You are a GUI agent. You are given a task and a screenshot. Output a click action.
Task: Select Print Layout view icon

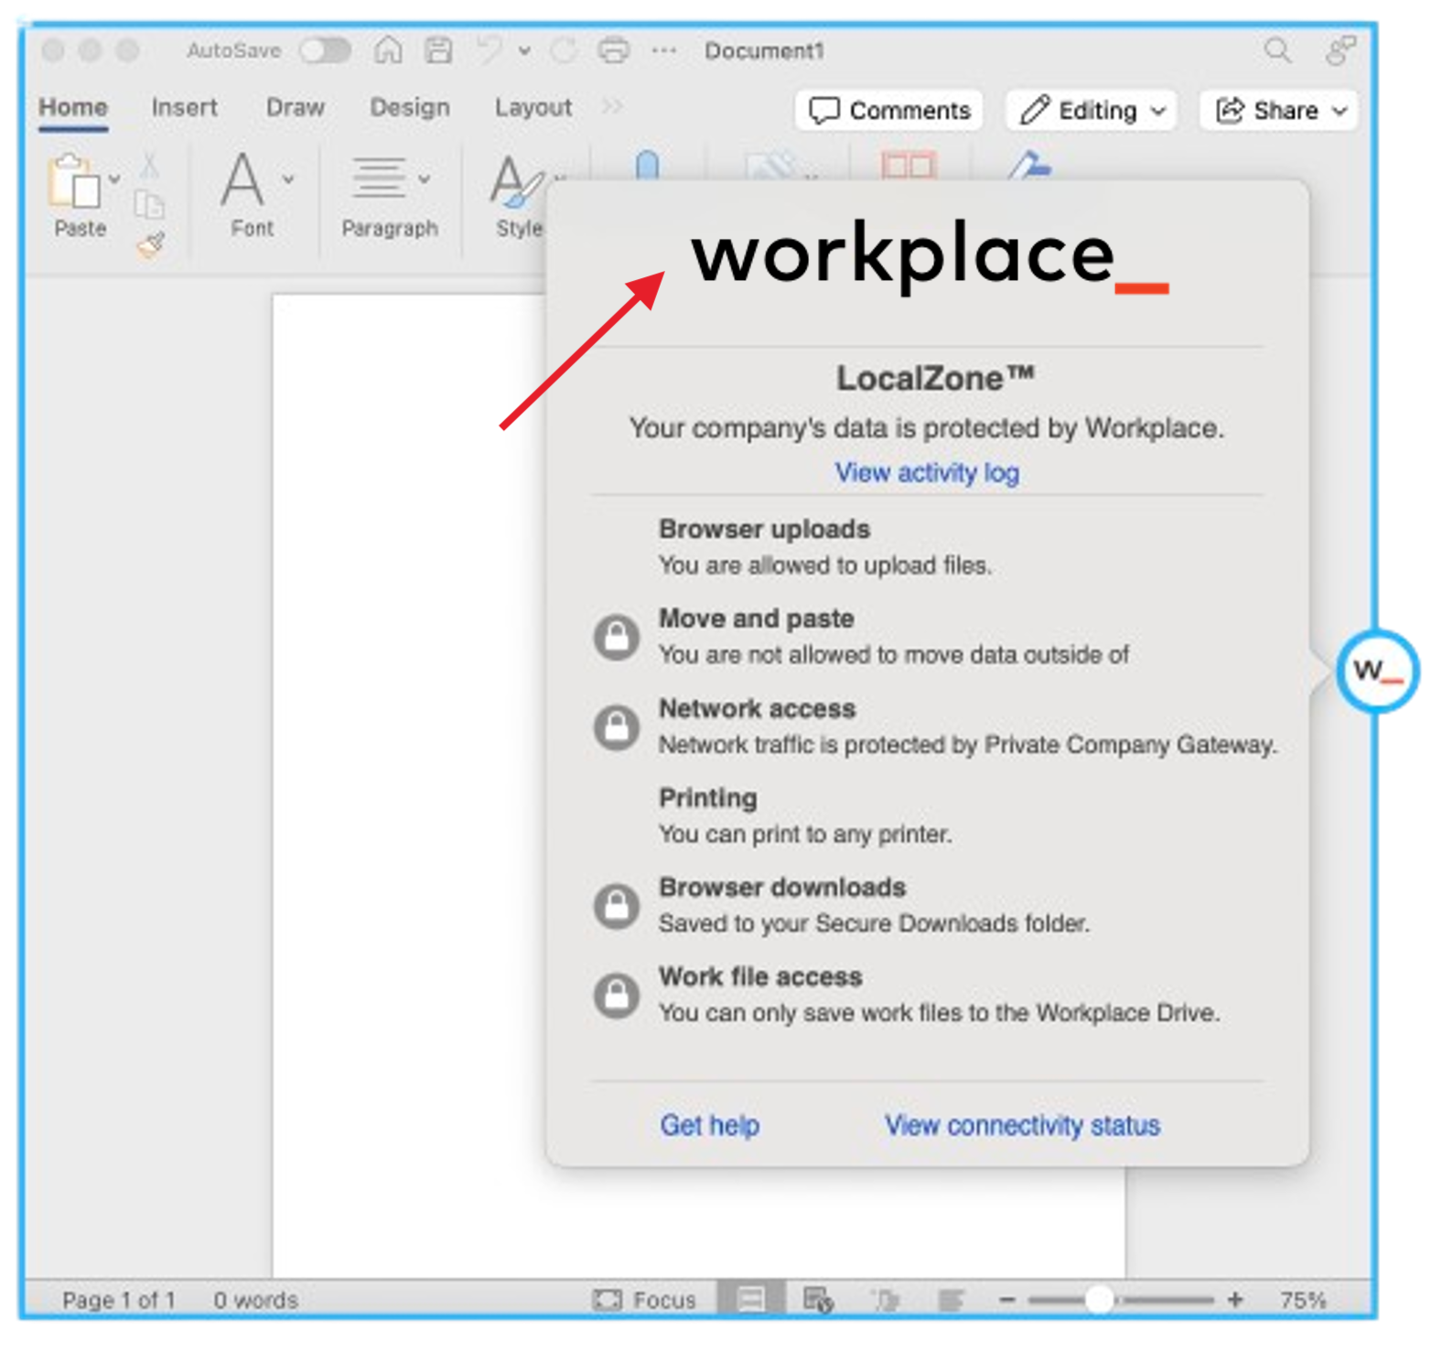750,1300
